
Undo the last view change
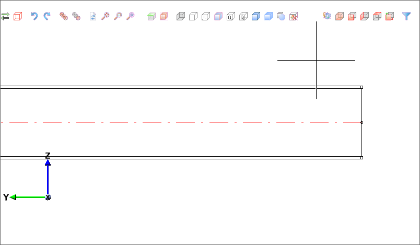click(x=34, y=16)
